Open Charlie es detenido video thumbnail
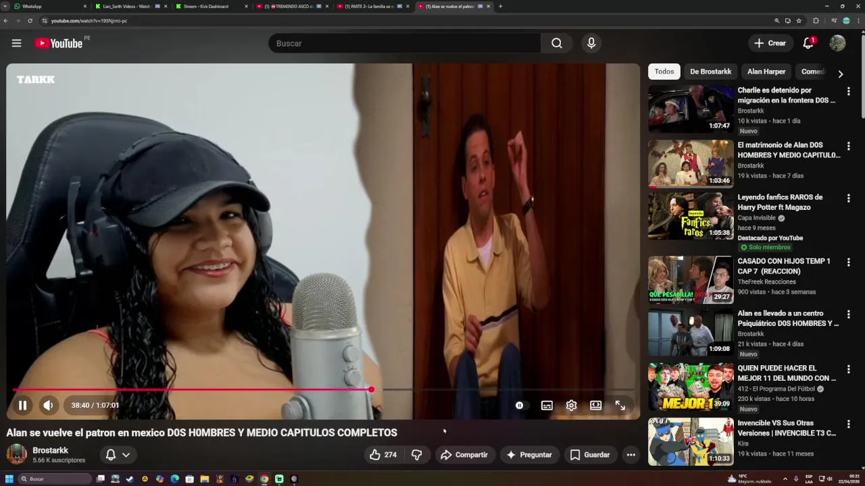Image resolution: width=865 pixels, height=486 pixels. pos(691,108)
